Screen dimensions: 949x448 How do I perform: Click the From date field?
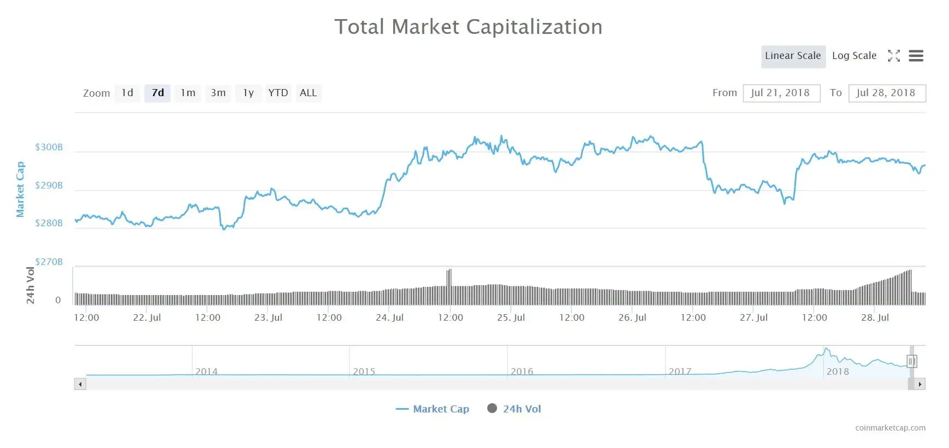(781, 93)
